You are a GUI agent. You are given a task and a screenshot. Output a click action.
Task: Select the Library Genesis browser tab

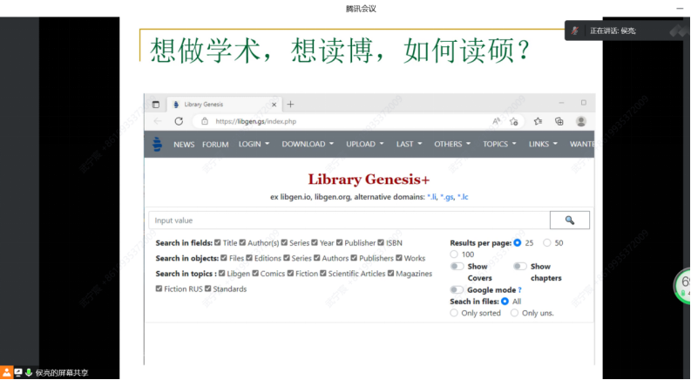[x=223, y=105]
